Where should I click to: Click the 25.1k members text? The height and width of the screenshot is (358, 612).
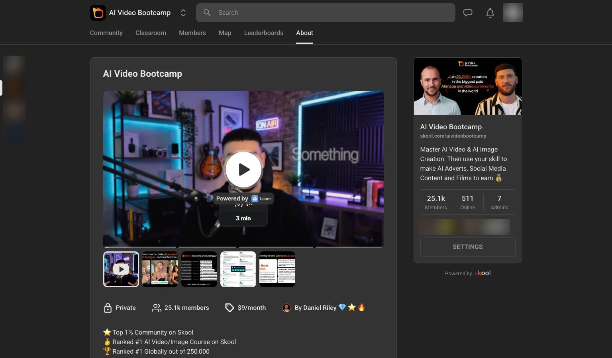(186, 308)
